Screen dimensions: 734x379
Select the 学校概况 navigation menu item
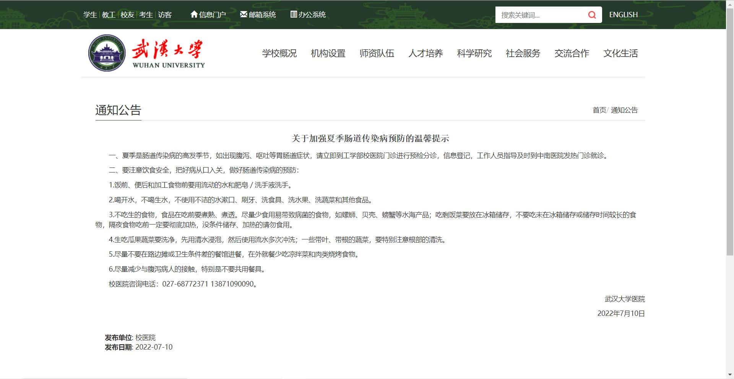tap(279, 54)
